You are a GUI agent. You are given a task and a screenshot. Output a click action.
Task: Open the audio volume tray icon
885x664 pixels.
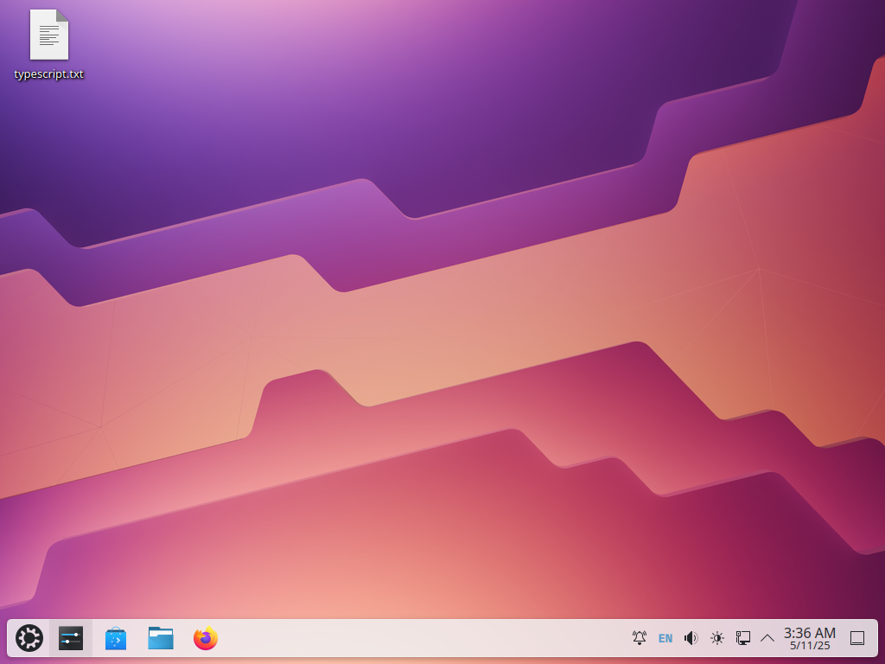(x=691, y=638)
